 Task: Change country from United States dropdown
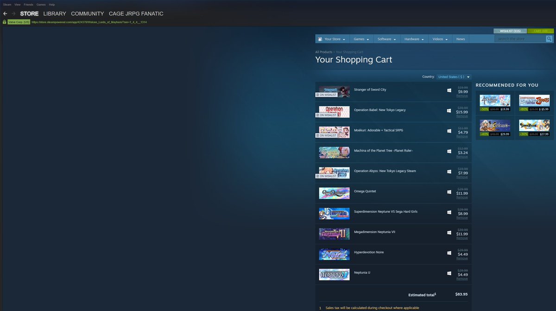454,77
